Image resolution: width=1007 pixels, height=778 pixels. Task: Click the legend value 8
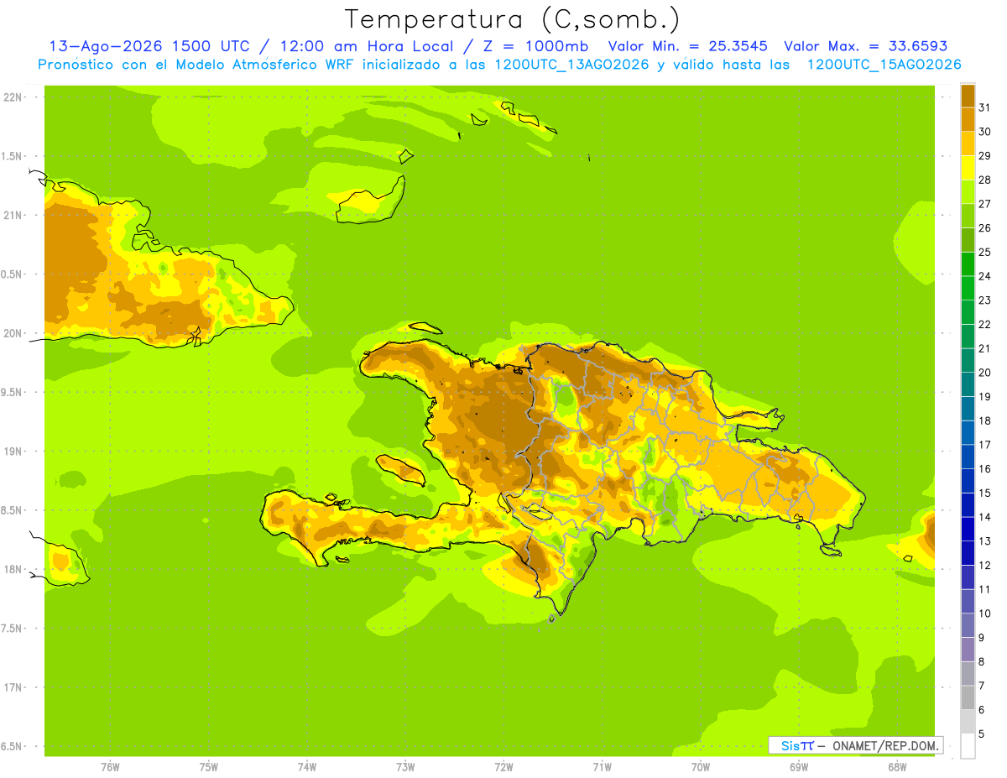(982, 661)
